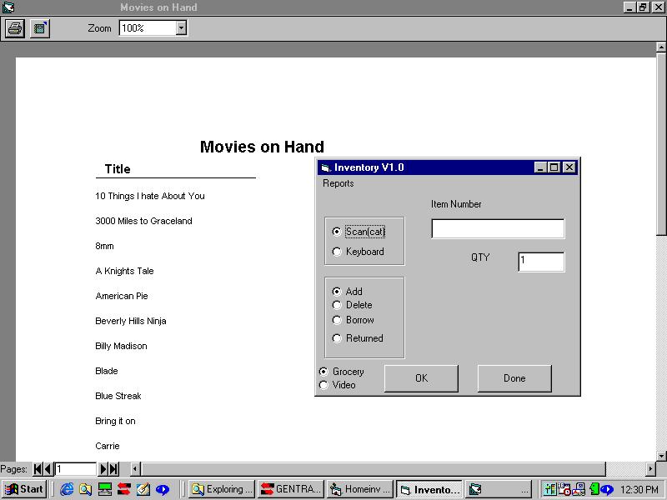The width and height of the screenshot is (667, 500).
Task: Go to the last report page
Action: click(x=113, y=469)
